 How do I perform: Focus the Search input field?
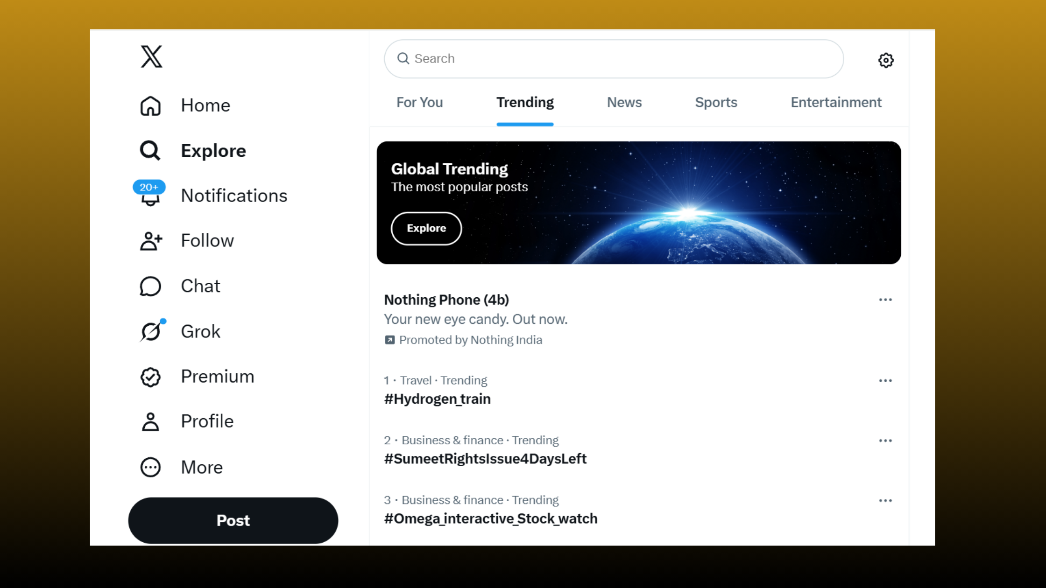coord(614,59)
